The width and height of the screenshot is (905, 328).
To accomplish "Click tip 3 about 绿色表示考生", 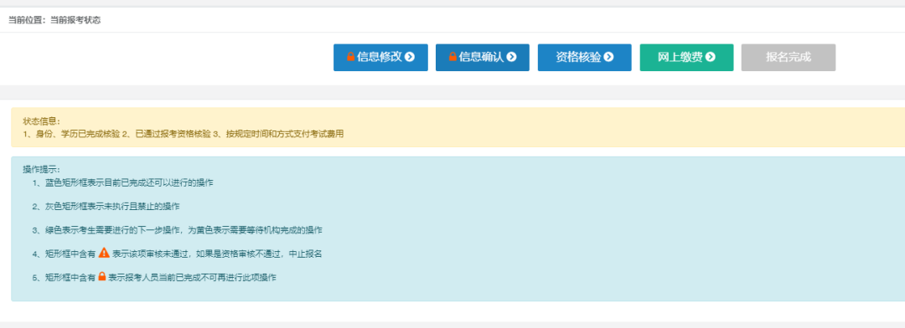I will click(177, 230).
